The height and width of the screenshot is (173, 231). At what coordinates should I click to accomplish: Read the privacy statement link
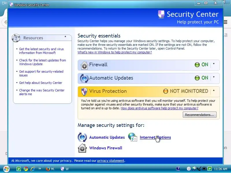111,161
